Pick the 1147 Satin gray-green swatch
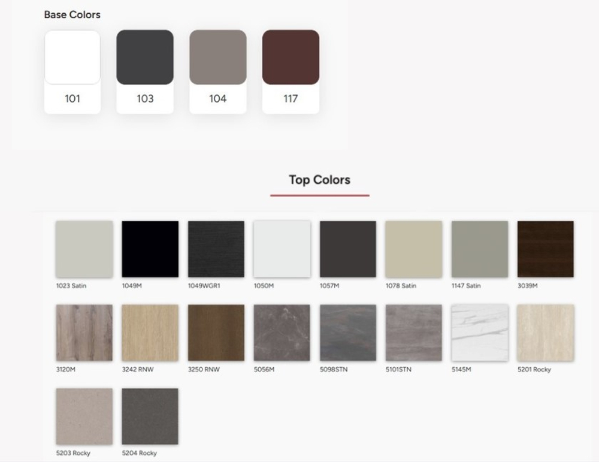 click(480, 249)
